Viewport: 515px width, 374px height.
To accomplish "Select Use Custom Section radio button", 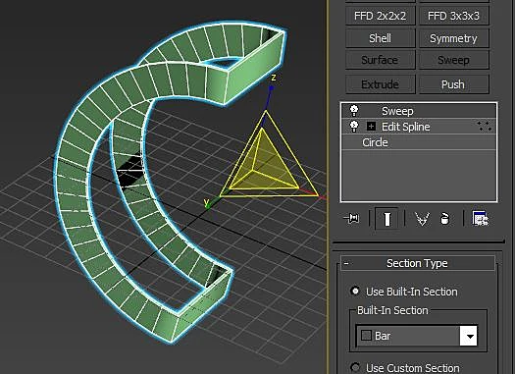I will tap(355, 367).
